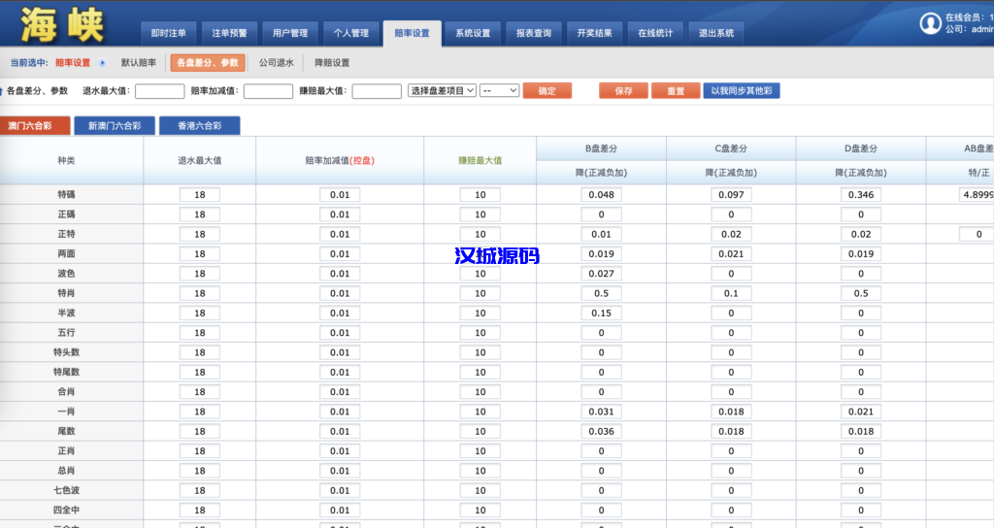Edit 退水最大值 field in 特码 row
Viewport: 994px width, 528px height.
tap(200, 194)
